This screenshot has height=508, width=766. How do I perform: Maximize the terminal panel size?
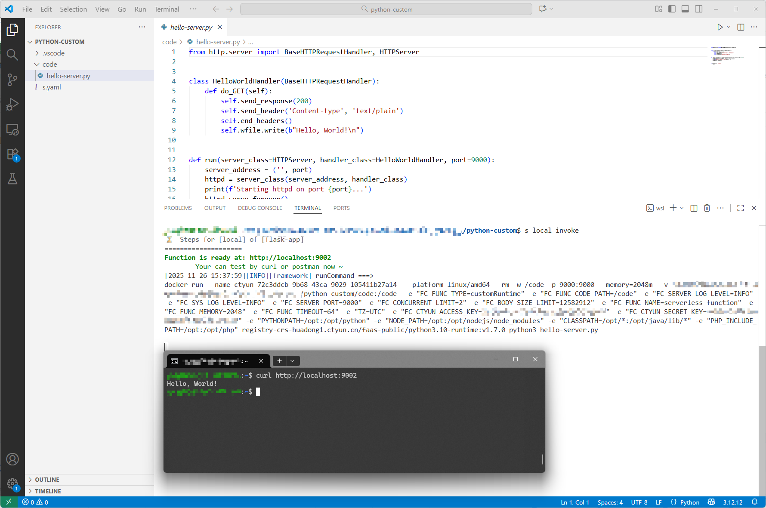[740, 208]
